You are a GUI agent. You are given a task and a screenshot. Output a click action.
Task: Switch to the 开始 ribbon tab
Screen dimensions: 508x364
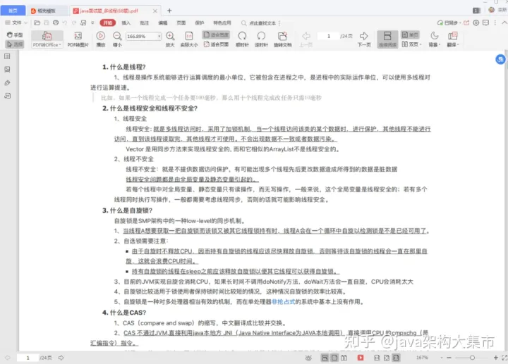point(107,23)
